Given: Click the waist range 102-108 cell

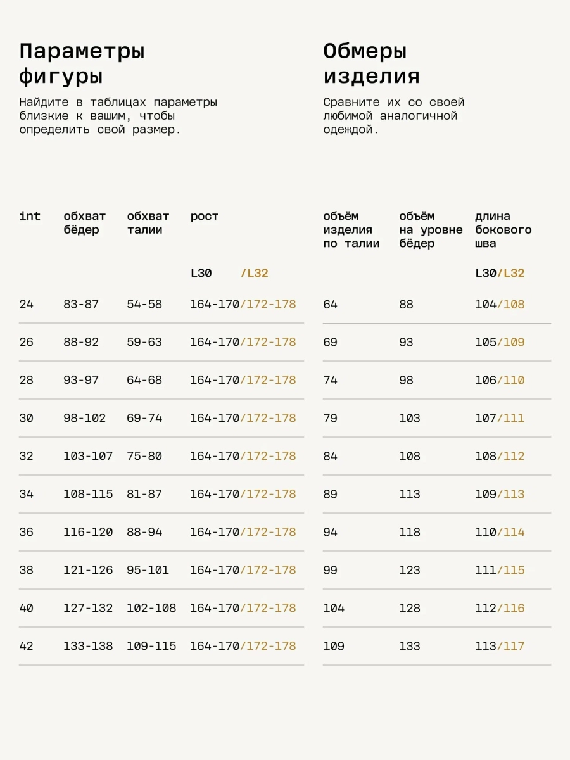Looking at the screenshot, I should point(151,608).
